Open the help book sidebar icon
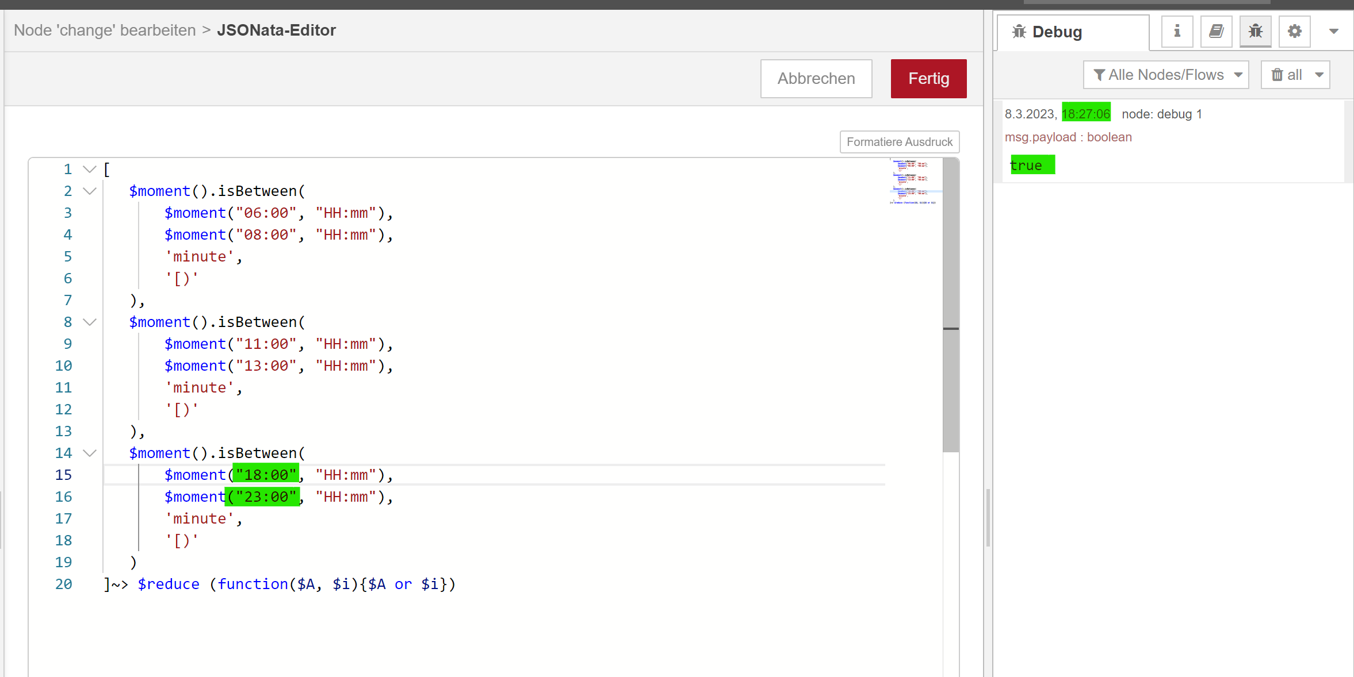Image resolution: width=1354 pixels, height=677 pixels. 1216,31
